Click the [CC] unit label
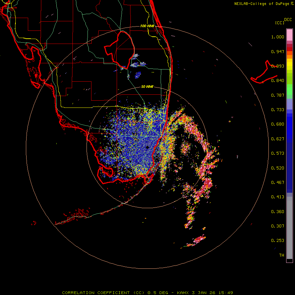 click(x=280, y=23)
